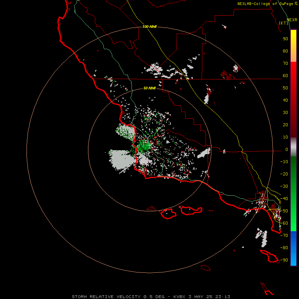Click the STORM RELATIVE VELOCITY caption text
Viewport: 299px width, 299px height.
coord(106,297)
